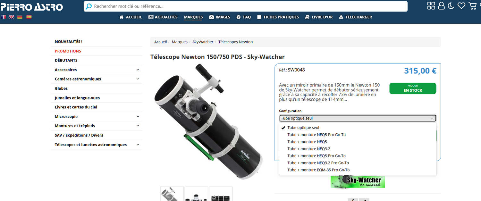Click the SW0048 reference text

[296, 70]
